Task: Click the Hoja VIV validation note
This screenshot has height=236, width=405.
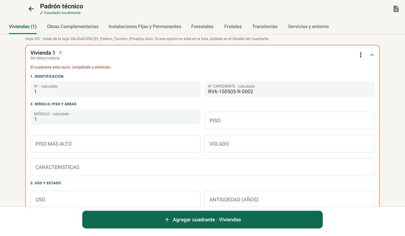Action: [x=147, y=39]
